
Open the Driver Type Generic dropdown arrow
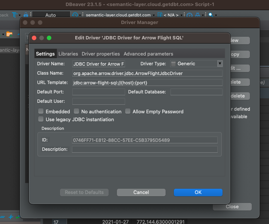coord(220,63)
